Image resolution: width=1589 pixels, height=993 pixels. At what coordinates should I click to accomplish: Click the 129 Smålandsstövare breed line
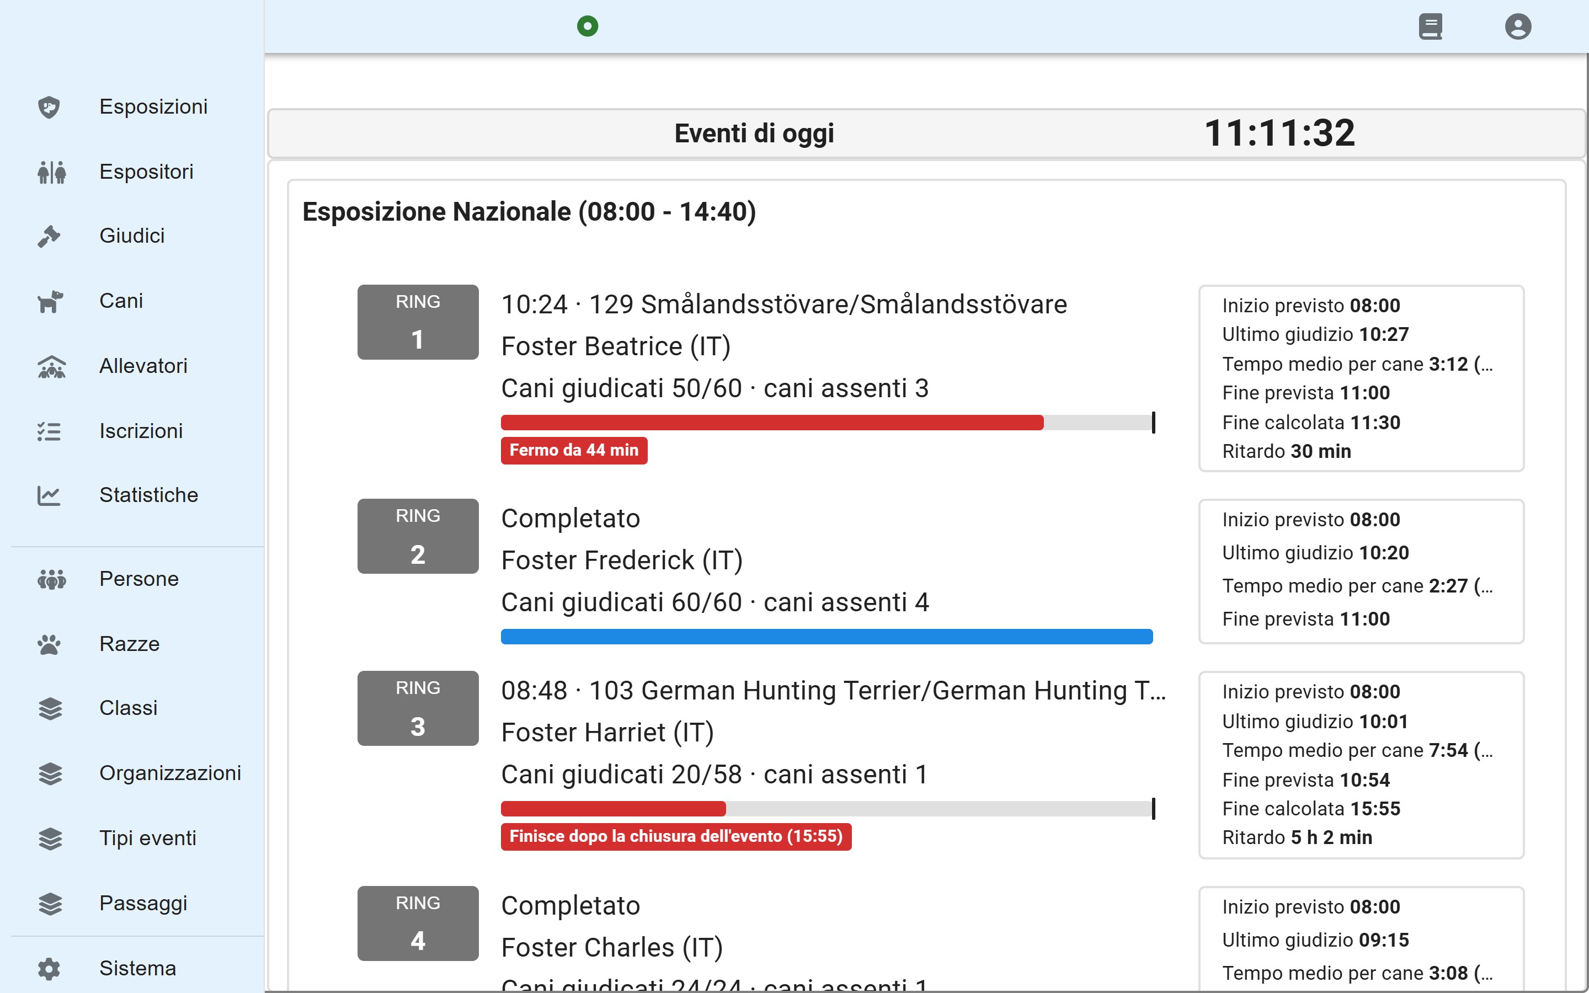[x=784, y=304]
